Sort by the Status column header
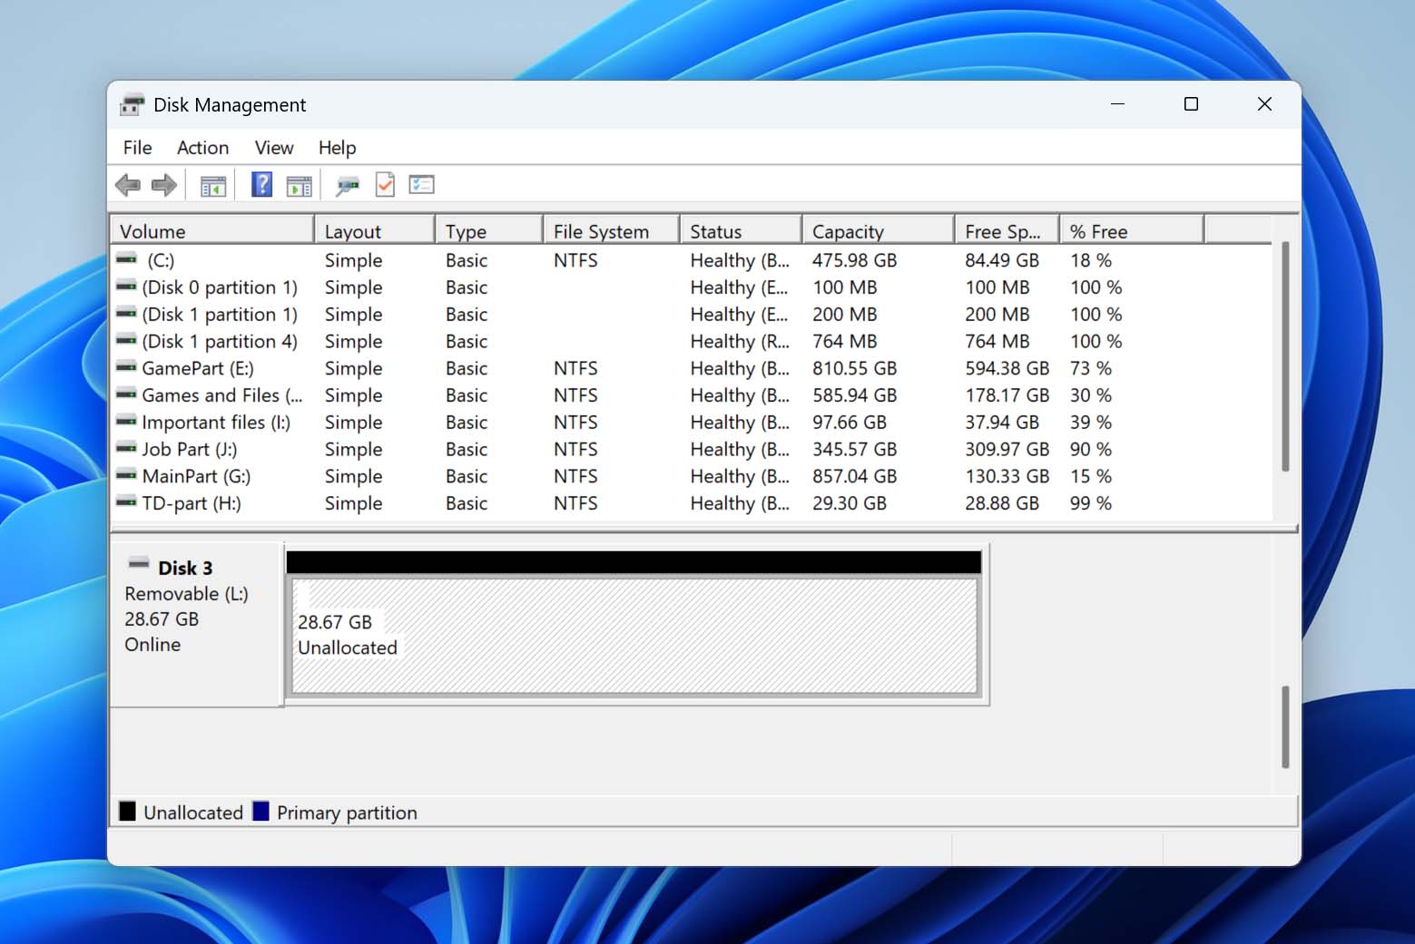The width and height of the screenshot is (1415, 944). (741, 231)
